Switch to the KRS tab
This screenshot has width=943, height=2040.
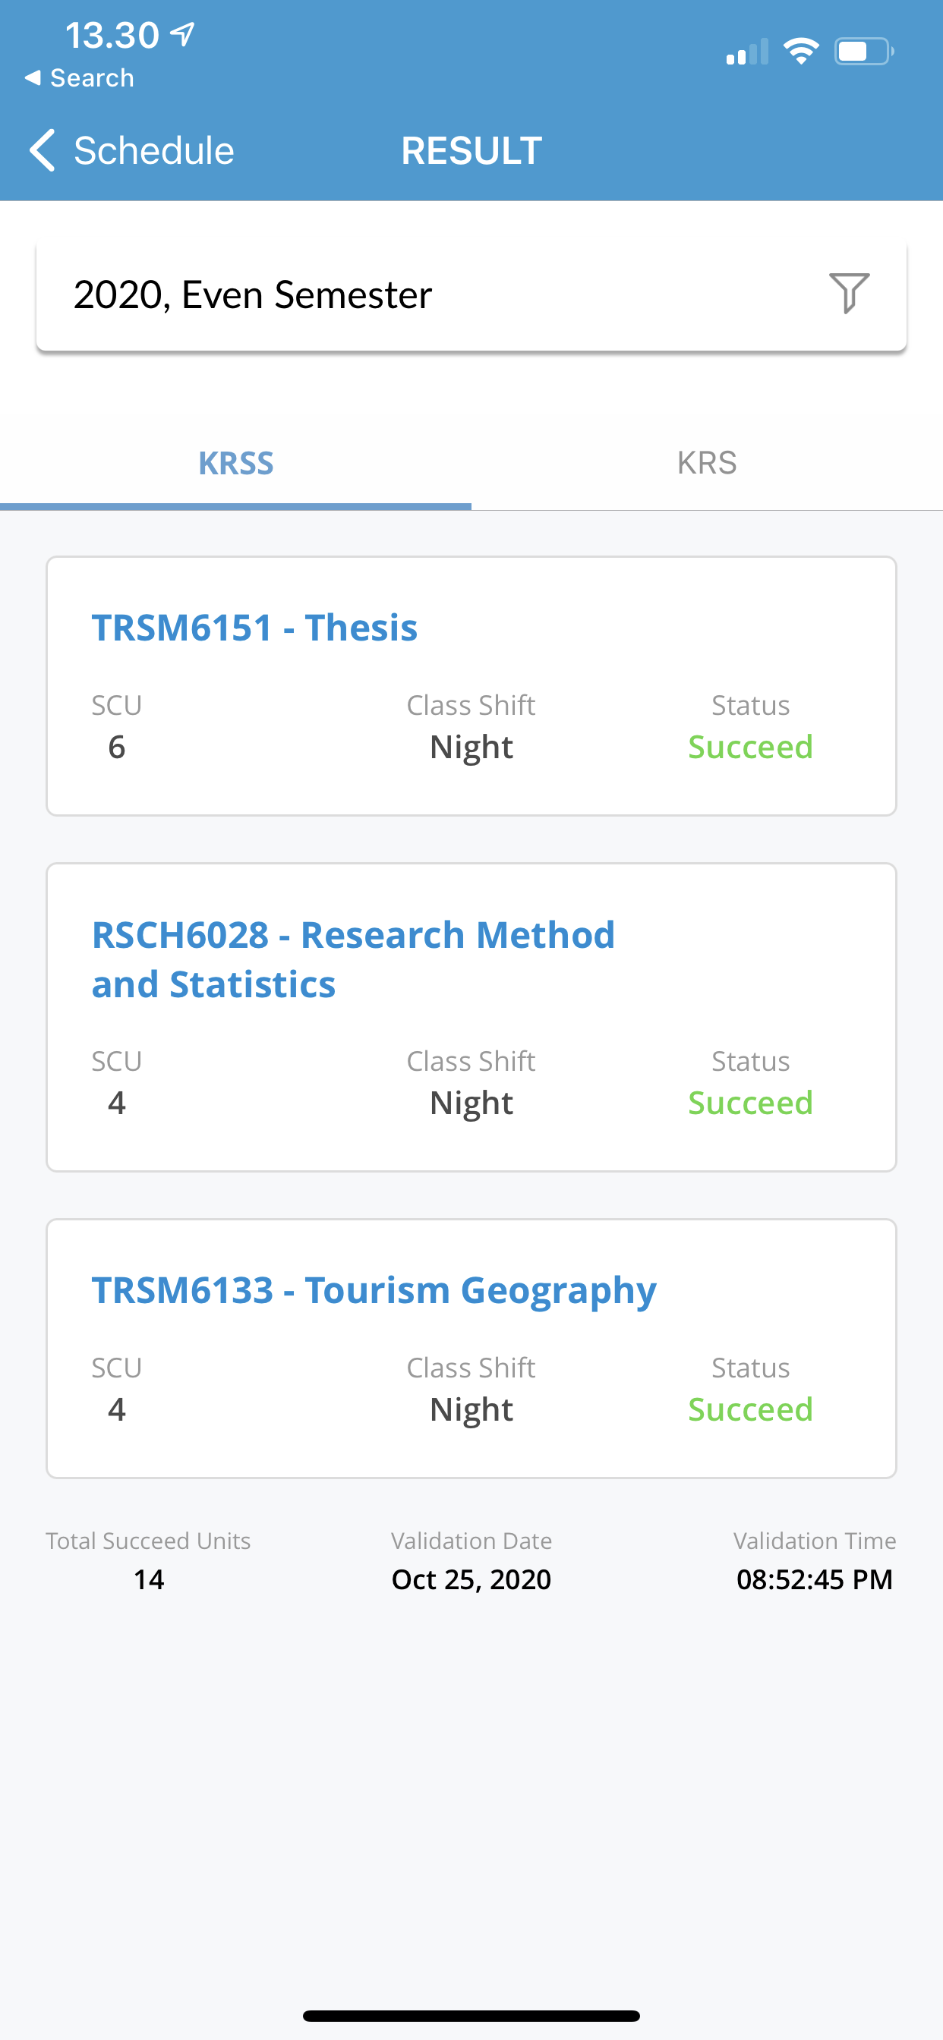[707, 462]
